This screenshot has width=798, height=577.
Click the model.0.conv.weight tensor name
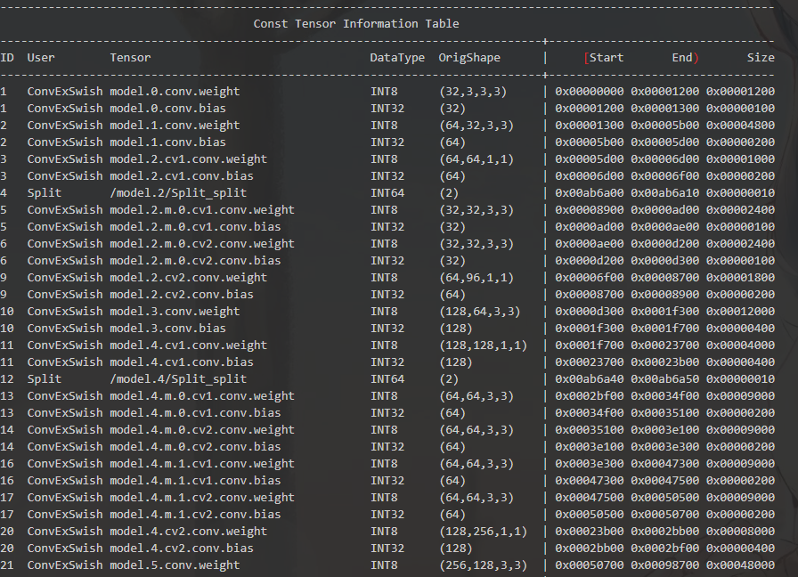175,92
